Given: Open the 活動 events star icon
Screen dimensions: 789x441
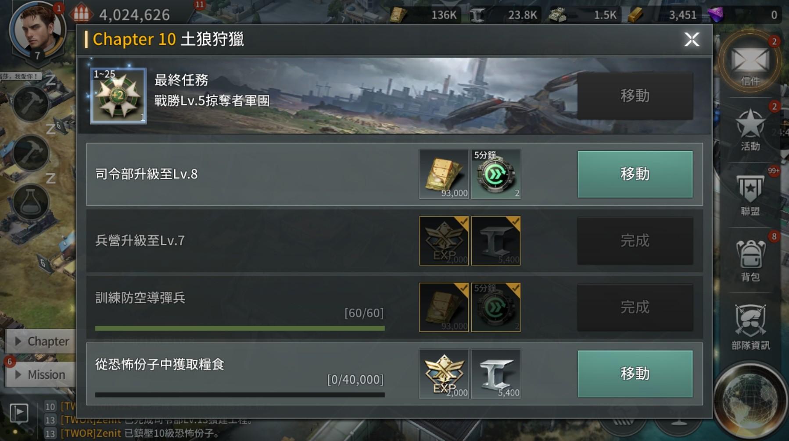Looking at the screenshot, I should click(750, 128).
